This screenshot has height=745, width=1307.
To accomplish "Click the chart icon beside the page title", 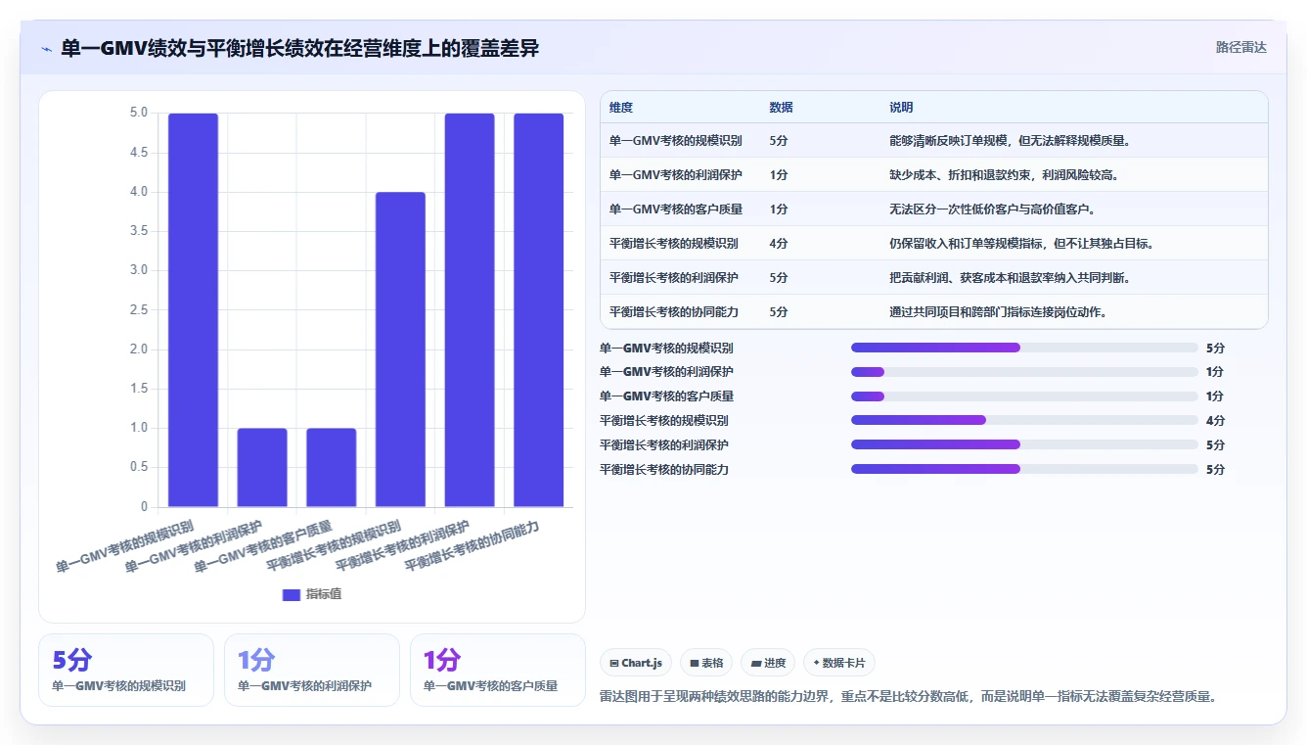I will [x=46, y=49].
